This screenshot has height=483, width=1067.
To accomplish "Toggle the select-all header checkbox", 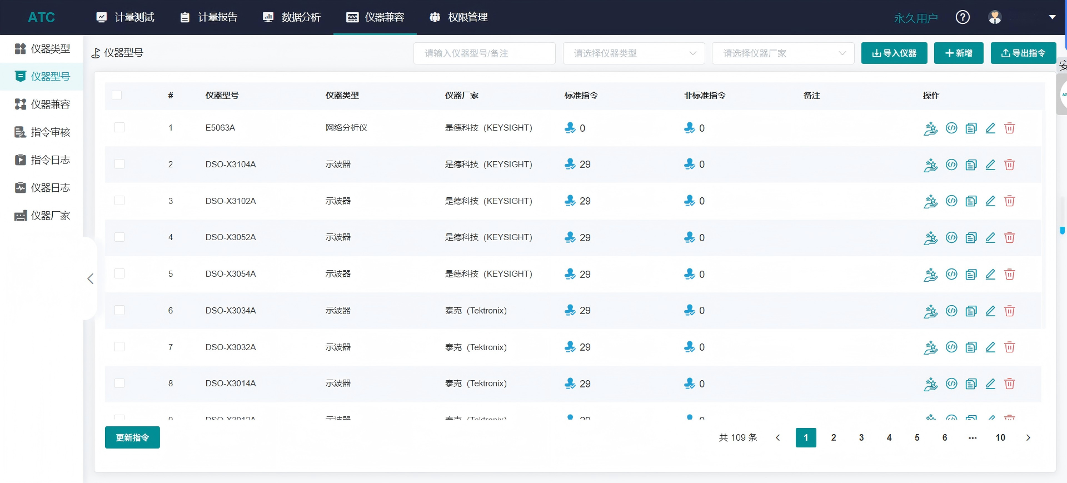I will click(117, 95).
